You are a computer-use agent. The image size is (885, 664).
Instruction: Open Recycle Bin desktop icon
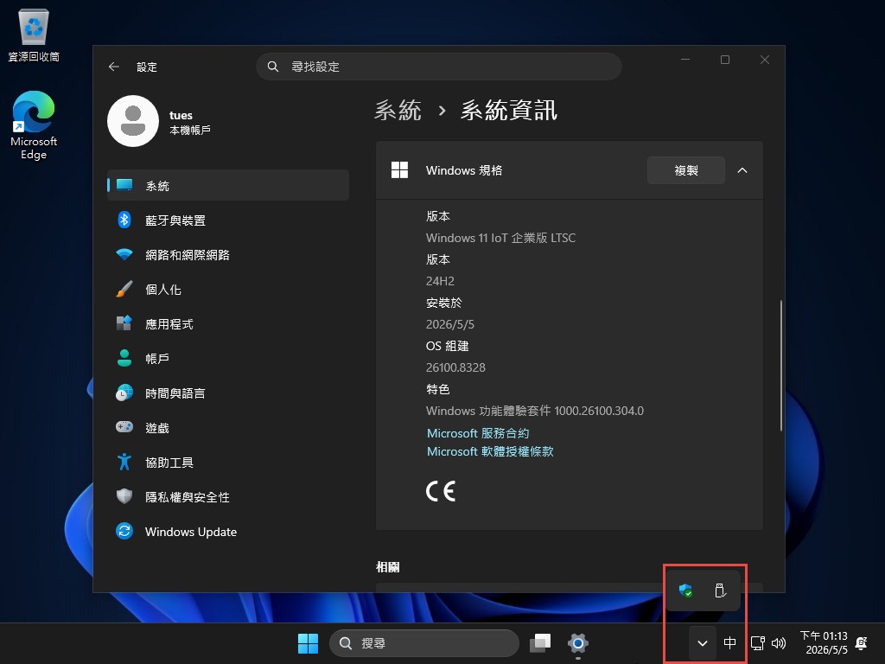click(x=34, y=35)
